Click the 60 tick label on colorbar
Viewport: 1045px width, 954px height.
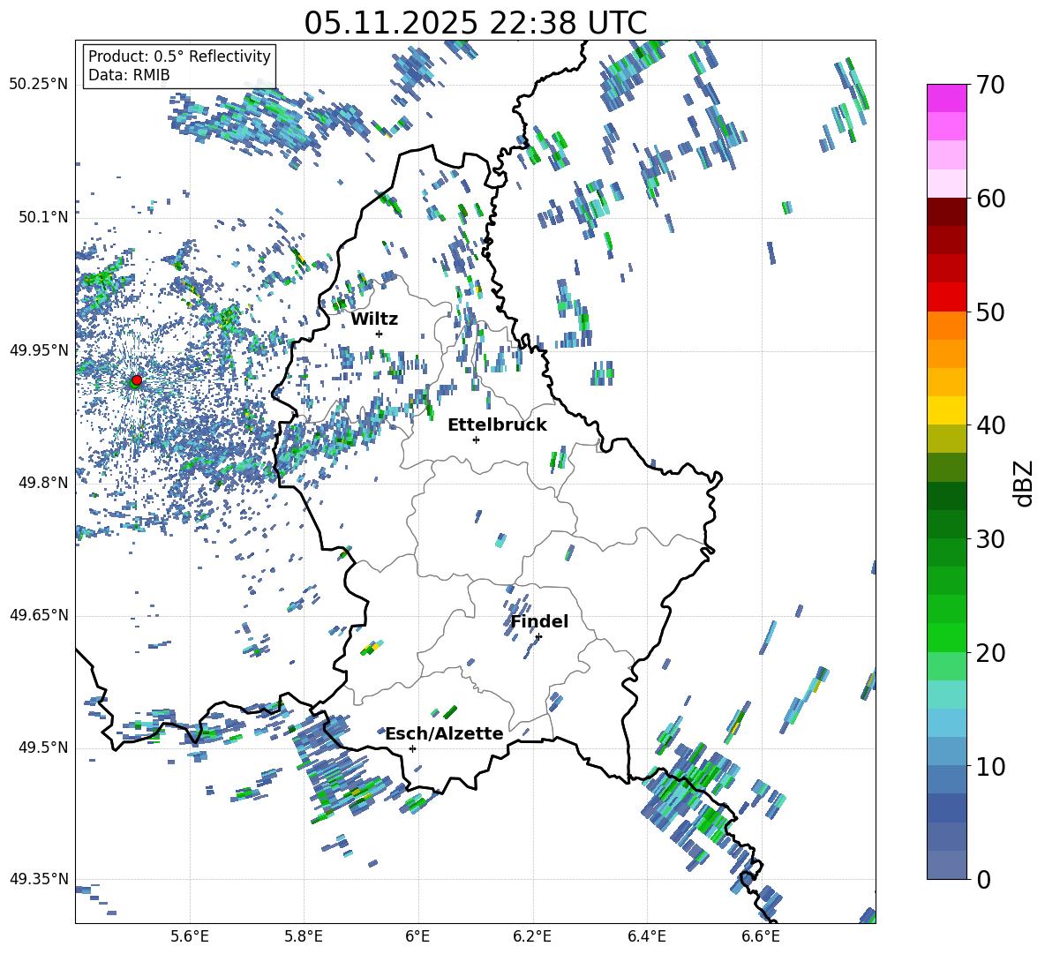(x=989, y=198)
